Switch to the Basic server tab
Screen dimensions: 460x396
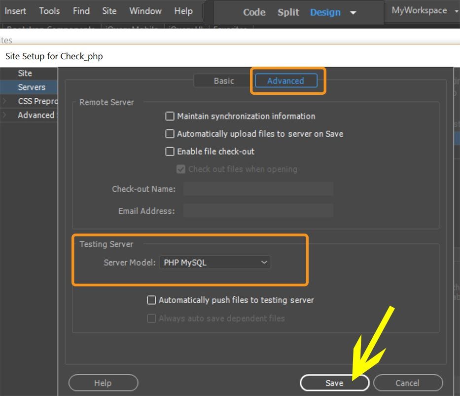(x=224, y=81)
